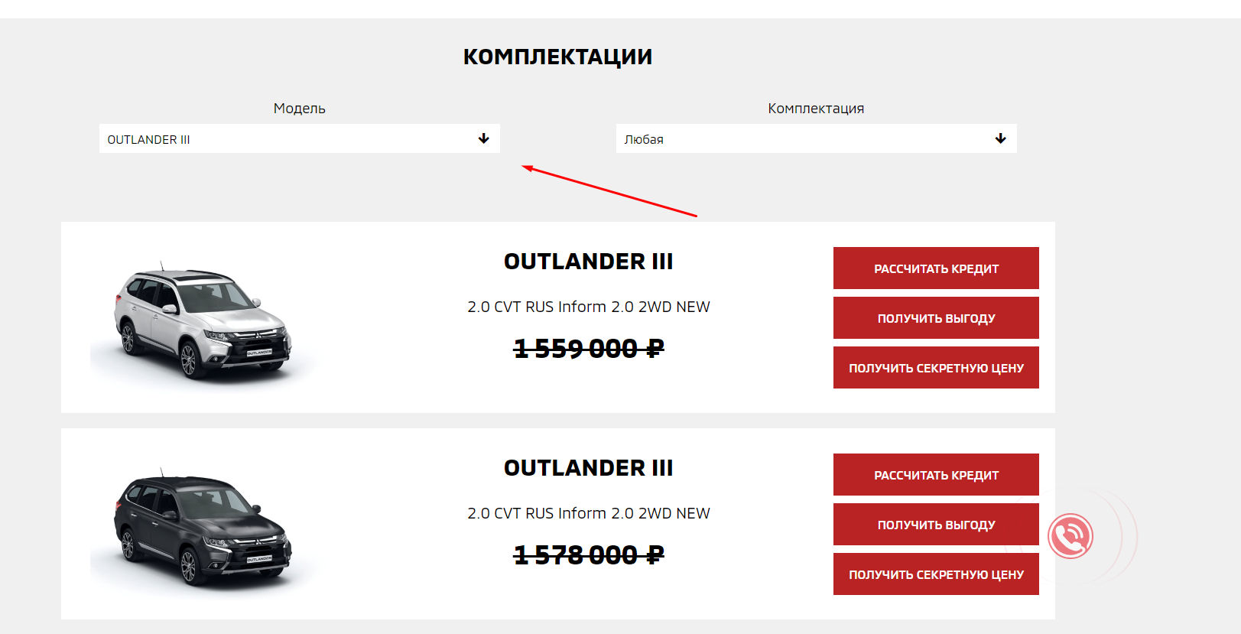Click Получить выгоду for the silver Outlander

936,318
